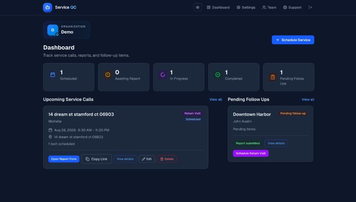Viewport: 356px width, 202px height.
Task: Click the 14 dream st stamford service call title
Action: click(81, 114)
